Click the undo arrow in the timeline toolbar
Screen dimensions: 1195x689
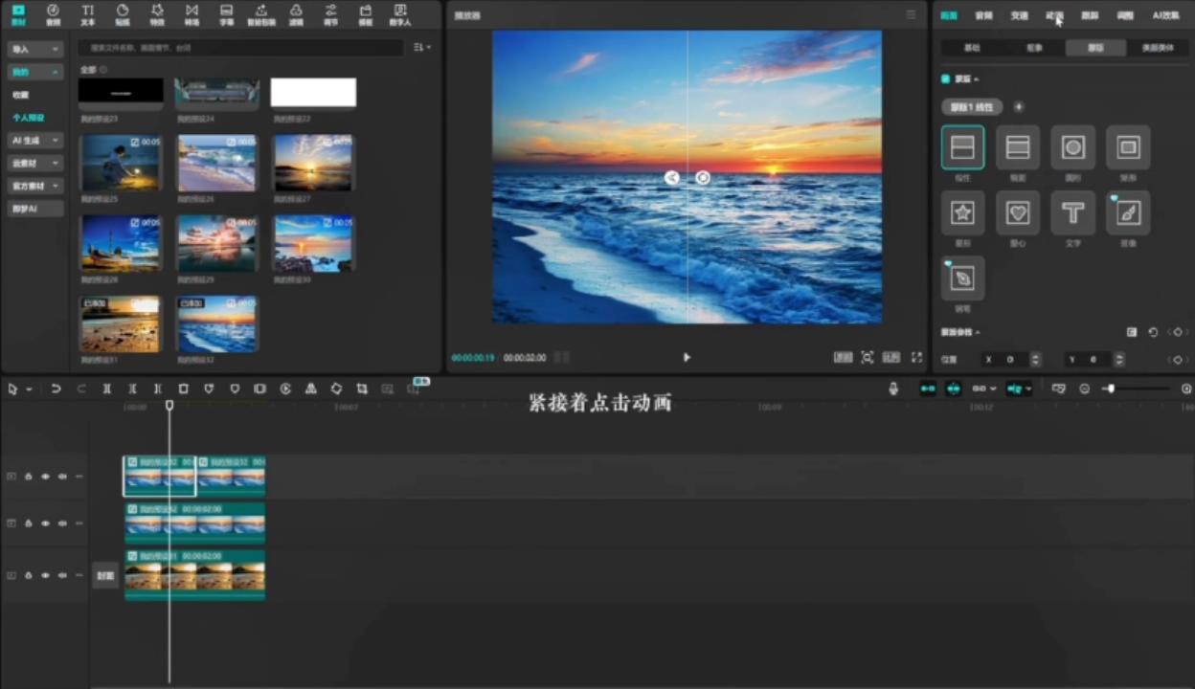point(56,389)
